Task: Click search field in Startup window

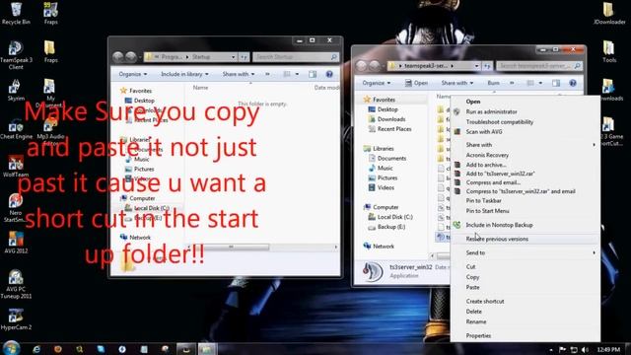Action: tap(296, 57)
